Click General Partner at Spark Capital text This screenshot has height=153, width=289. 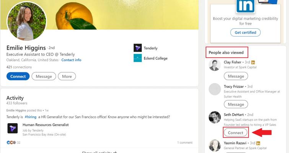245,148
